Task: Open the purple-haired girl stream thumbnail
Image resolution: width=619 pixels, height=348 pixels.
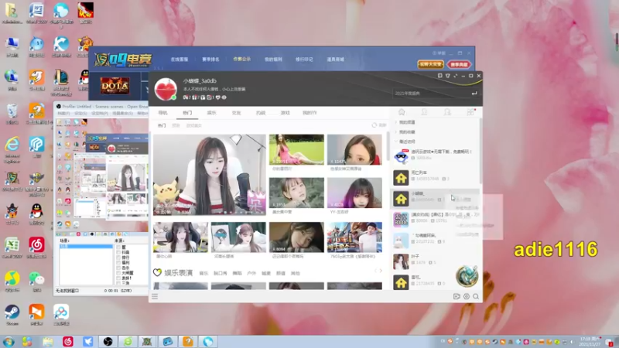Action: click(354, 193)
